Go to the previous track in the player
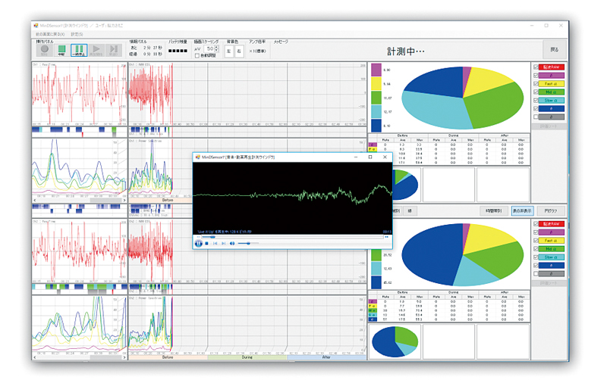The width and height of the screenshot is (607, 380). pos(215,243)
